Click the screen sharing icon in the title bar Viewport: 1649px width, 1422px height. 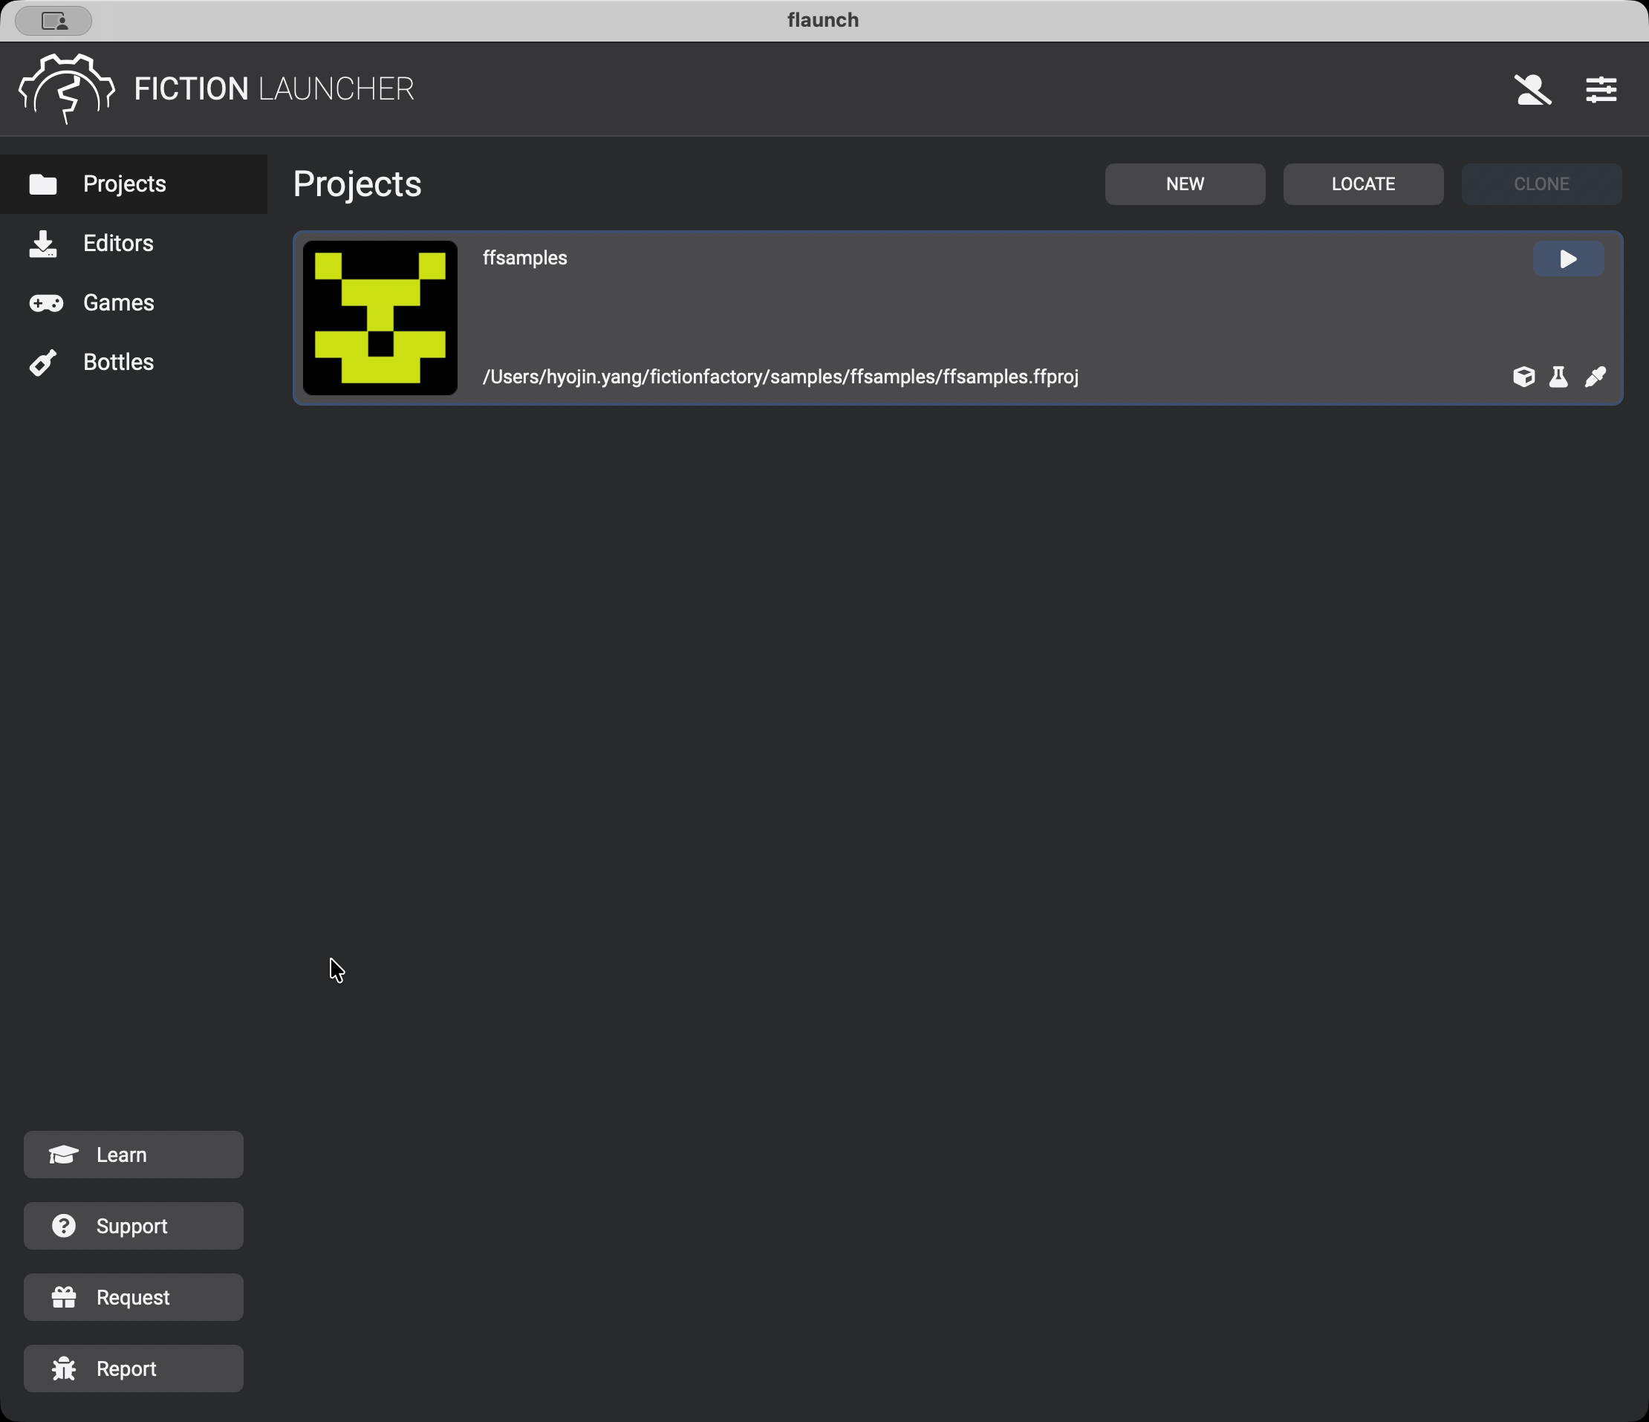[x=54, y=21]
